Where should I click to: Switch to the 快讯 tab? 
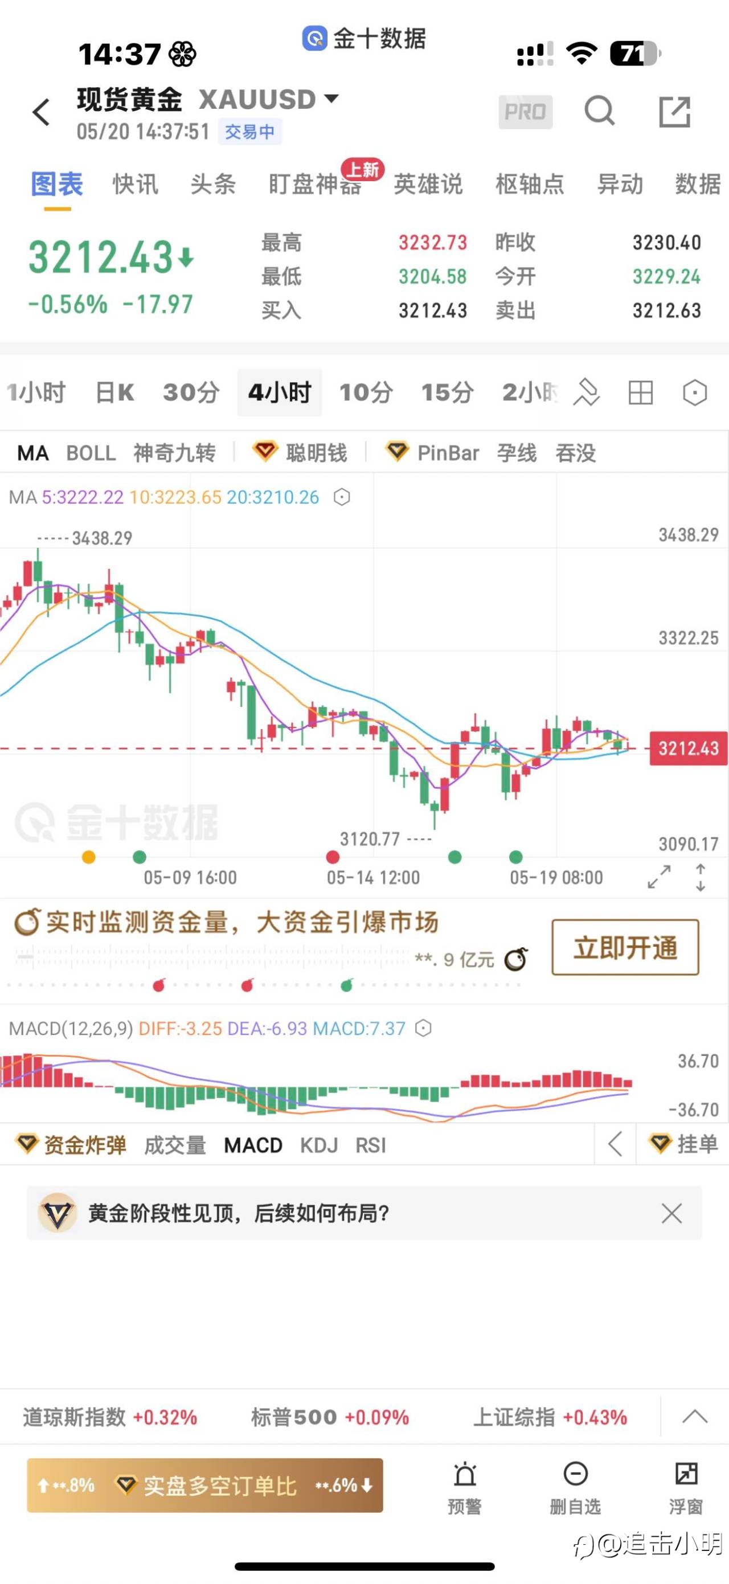[x=135, y=184]
